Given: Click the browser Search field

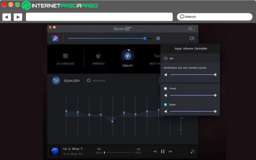Looking at the screenshot, I should point(214,17).
